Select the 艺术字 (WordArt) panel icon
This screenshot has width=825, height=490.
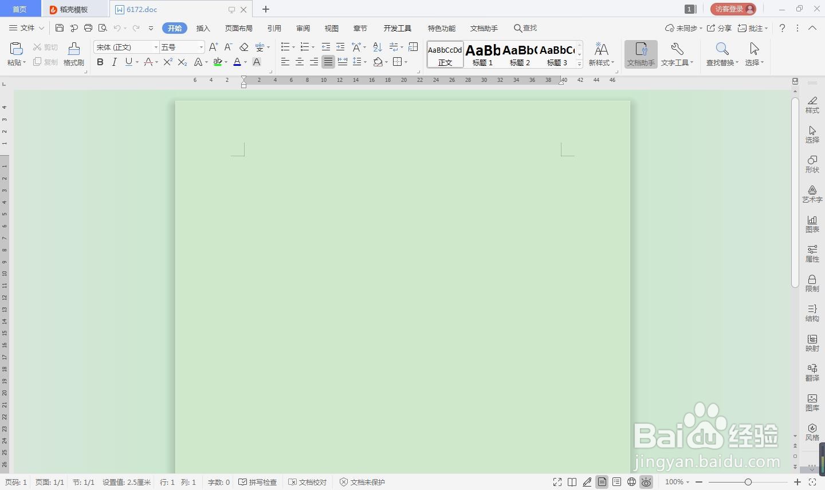pyautogui.click(x=812, y=193)
